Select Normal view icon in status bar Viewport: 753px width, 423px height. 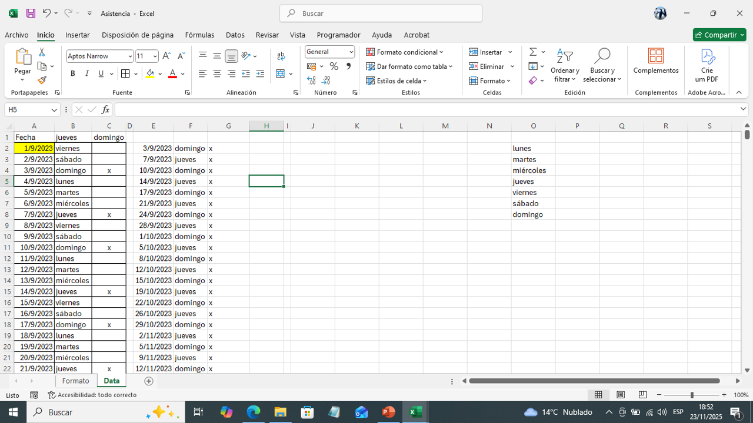(598, 395)
